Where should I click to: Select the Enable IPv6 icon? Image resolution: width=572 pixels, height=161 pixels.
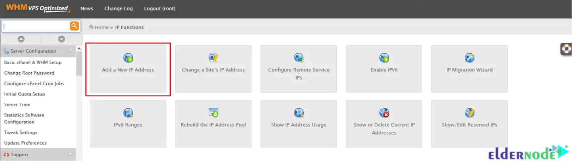tap(384, 58)
